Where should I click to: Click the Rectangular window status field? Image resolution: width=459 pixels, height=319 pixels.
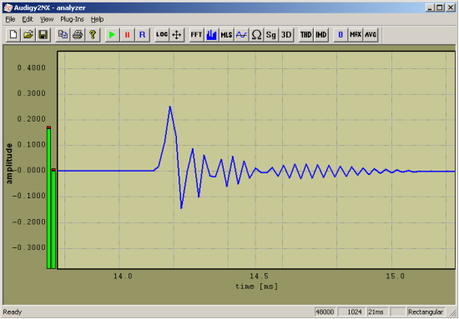click(426, 312)
